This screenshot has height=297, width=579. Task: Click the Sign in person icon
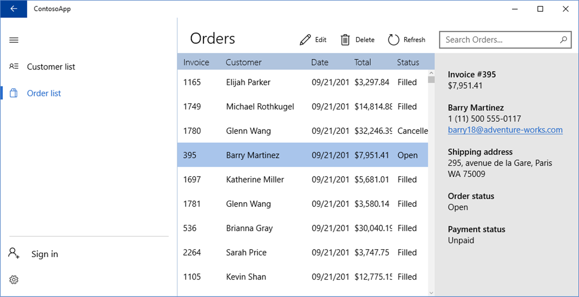pos(14,253)
